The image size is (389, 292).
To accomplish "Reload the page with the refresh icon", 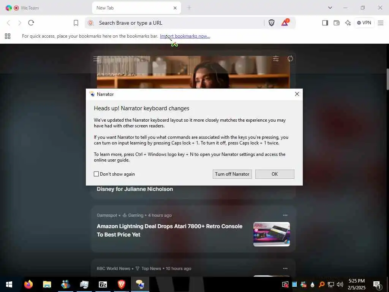I will (31, 23).
